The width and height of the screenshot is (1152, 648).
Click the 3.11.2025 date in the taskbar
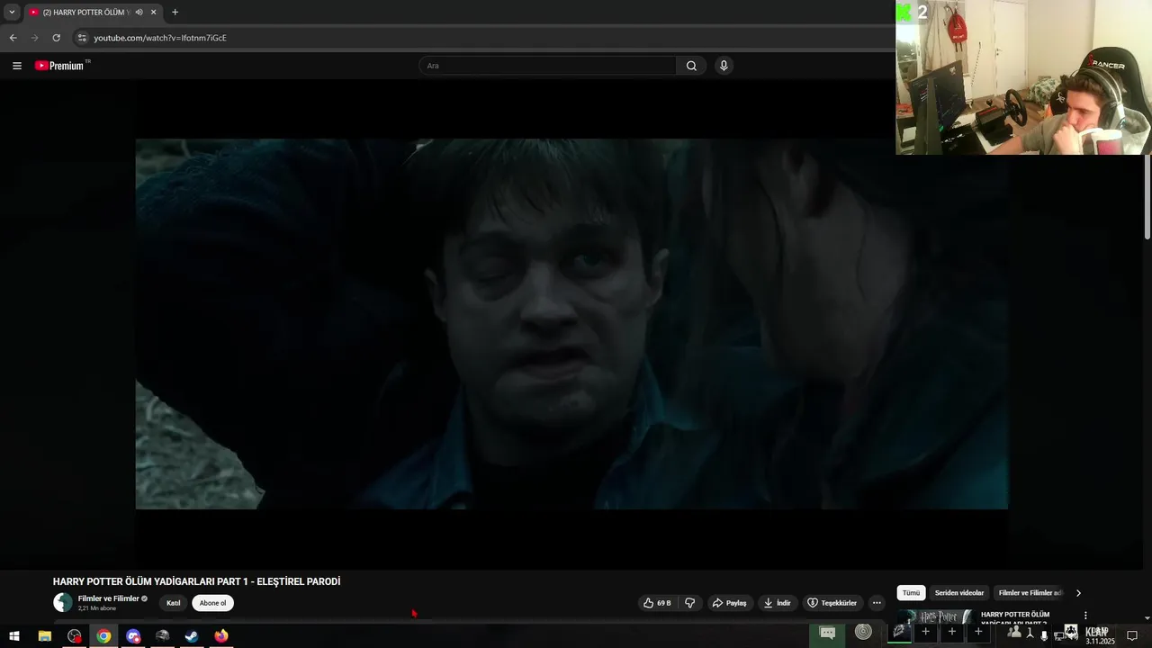[1100, 641]
